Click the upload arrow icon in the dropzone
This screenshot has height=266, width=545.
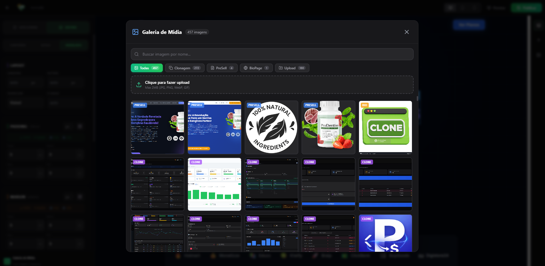tap(139, 85)
